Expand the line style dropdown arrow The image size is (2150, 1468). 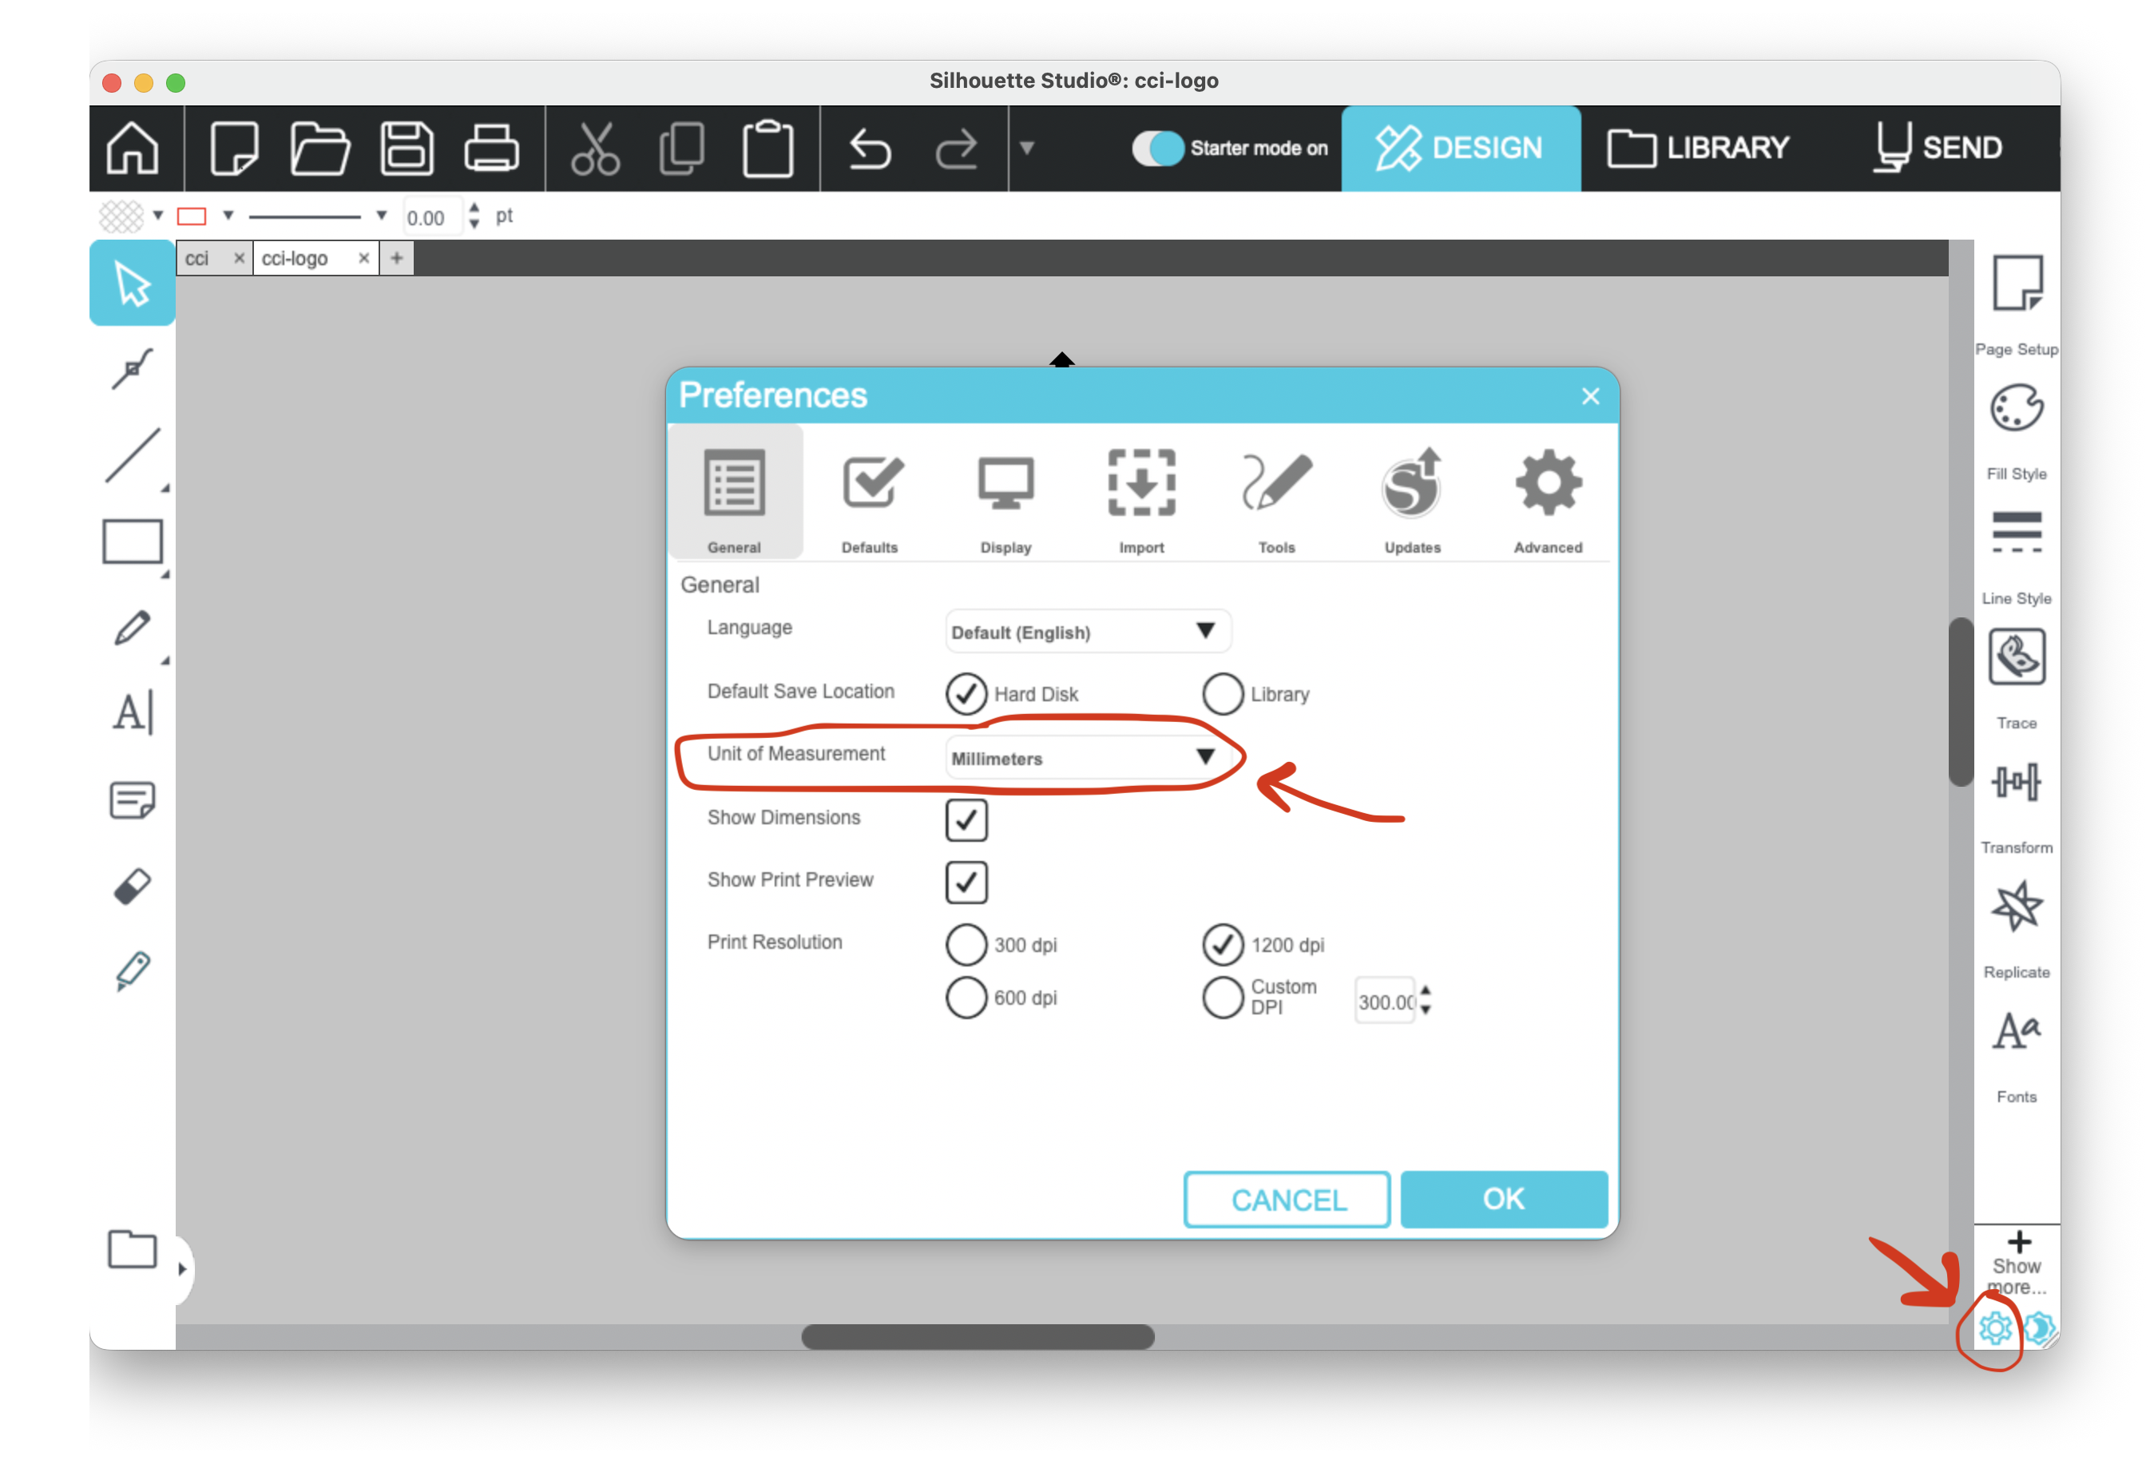coord(381,216)
